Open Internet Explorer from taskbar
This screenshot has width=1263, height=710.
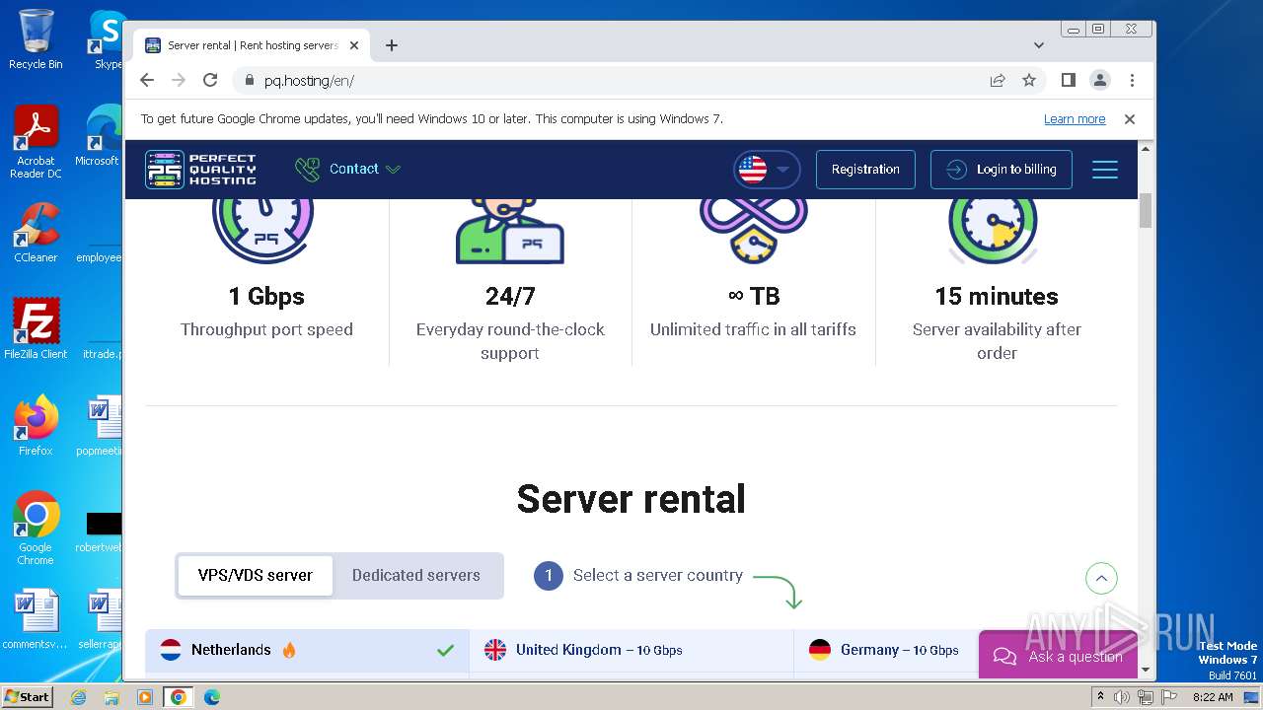(x=78, y=697)
